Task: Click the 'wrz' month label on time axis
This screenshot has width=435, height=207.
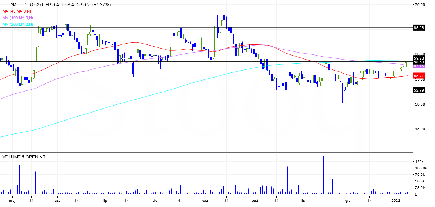Action: pos(205,201)
